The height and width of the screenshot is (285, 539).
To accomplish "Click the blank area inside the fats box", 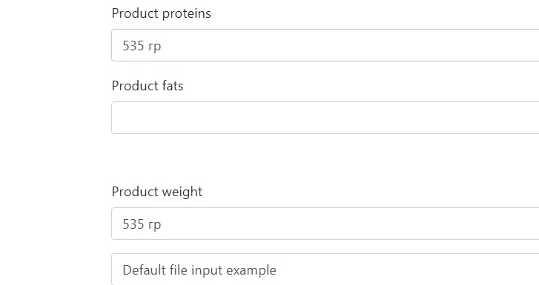I will [x=325, y=118].
